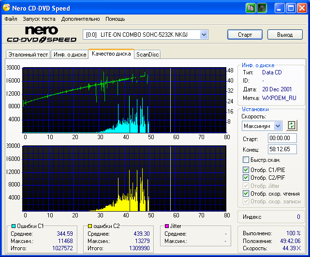Click the Nero CD-DVD Speed logo
Screen dimensions: 310x257
tap(41, 35)
